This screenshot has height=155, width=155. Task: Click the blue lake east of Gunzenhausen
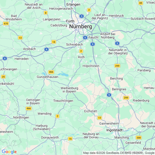click(63, 74)
